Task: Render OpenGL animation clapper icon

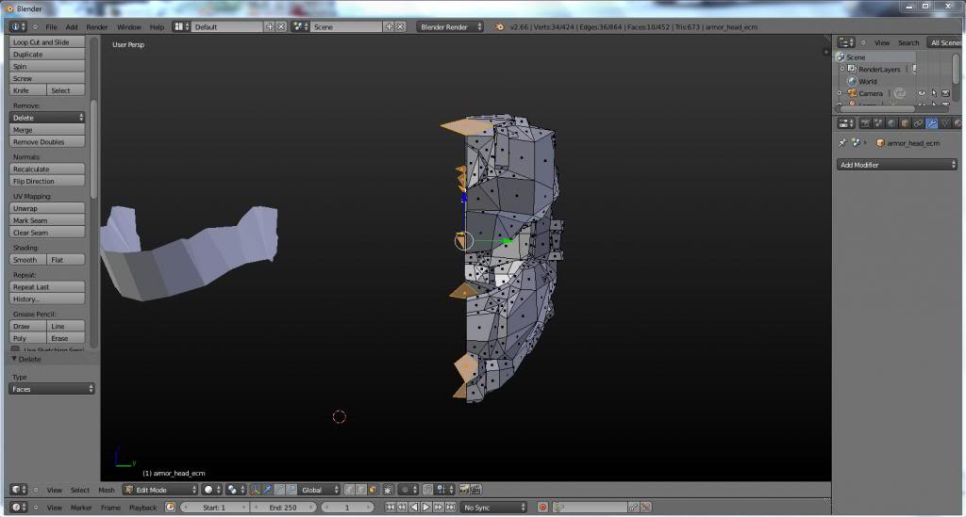Action: tap(475, 490)
